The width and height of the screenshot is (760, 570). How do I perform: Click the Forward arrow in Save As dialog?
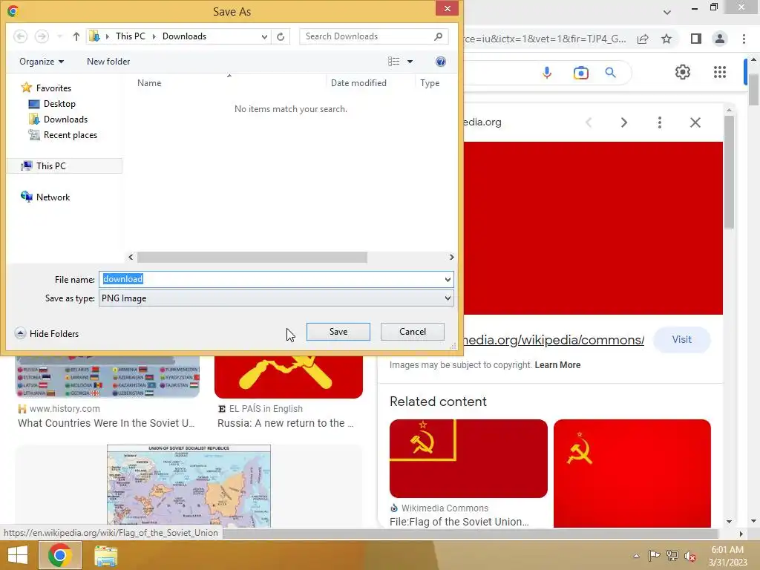[x=42, y=36]
